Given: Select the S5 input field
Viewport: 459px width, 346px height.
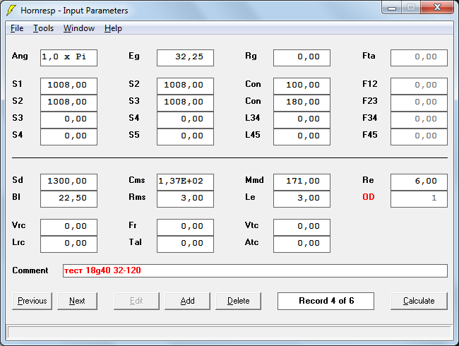Looking at the screenshot, I should point(185,137).
